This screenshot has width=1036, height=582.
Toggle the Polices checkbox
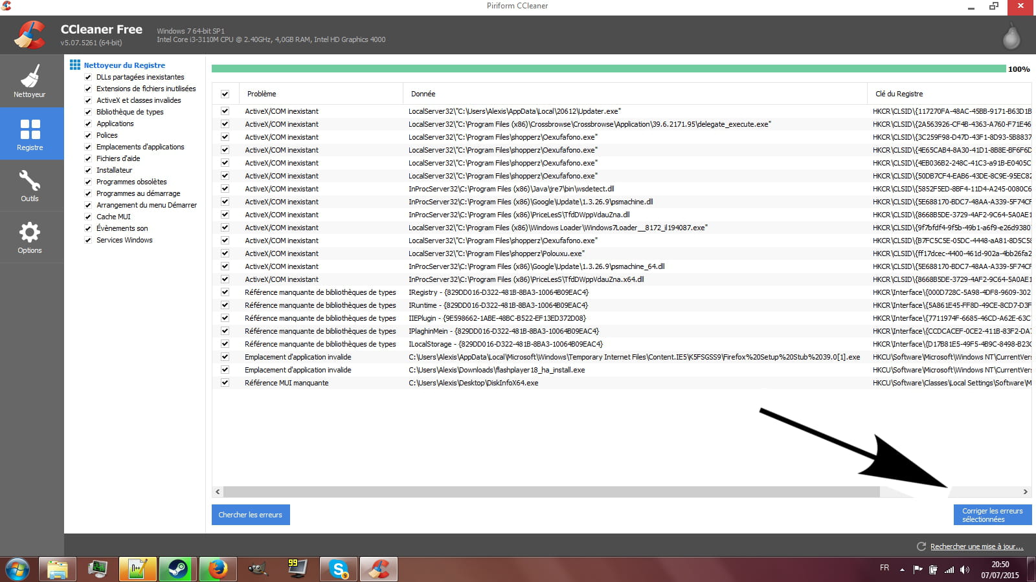pyautogui.click(x=88, y=135)
